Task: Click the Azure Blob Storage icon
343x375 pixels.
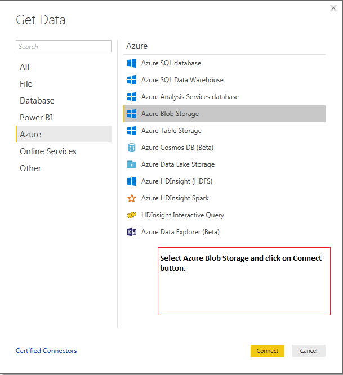Action: click(132, 114)
